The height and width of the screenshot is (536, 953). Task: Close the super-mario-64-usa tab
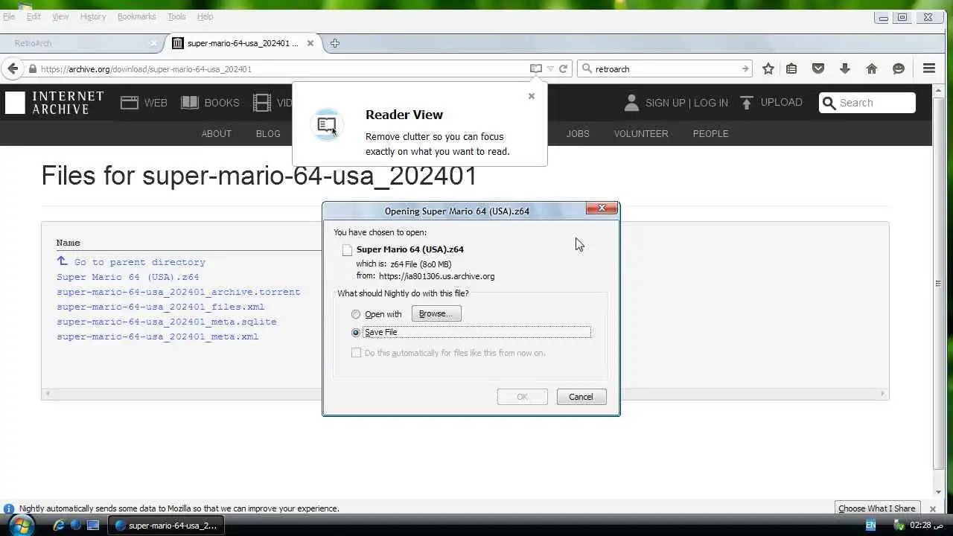310,43
